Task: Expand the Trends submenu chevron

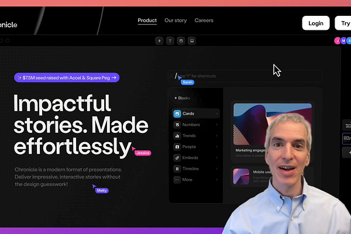Action: (x=216, y=136)
